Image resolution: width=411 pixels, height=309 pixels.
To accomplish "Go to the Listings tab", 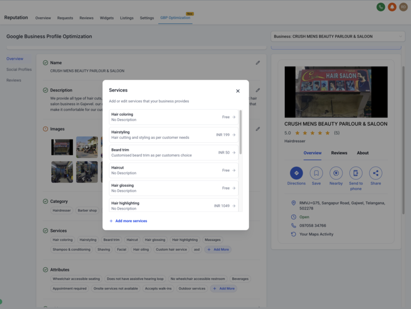I will point(127,18).
